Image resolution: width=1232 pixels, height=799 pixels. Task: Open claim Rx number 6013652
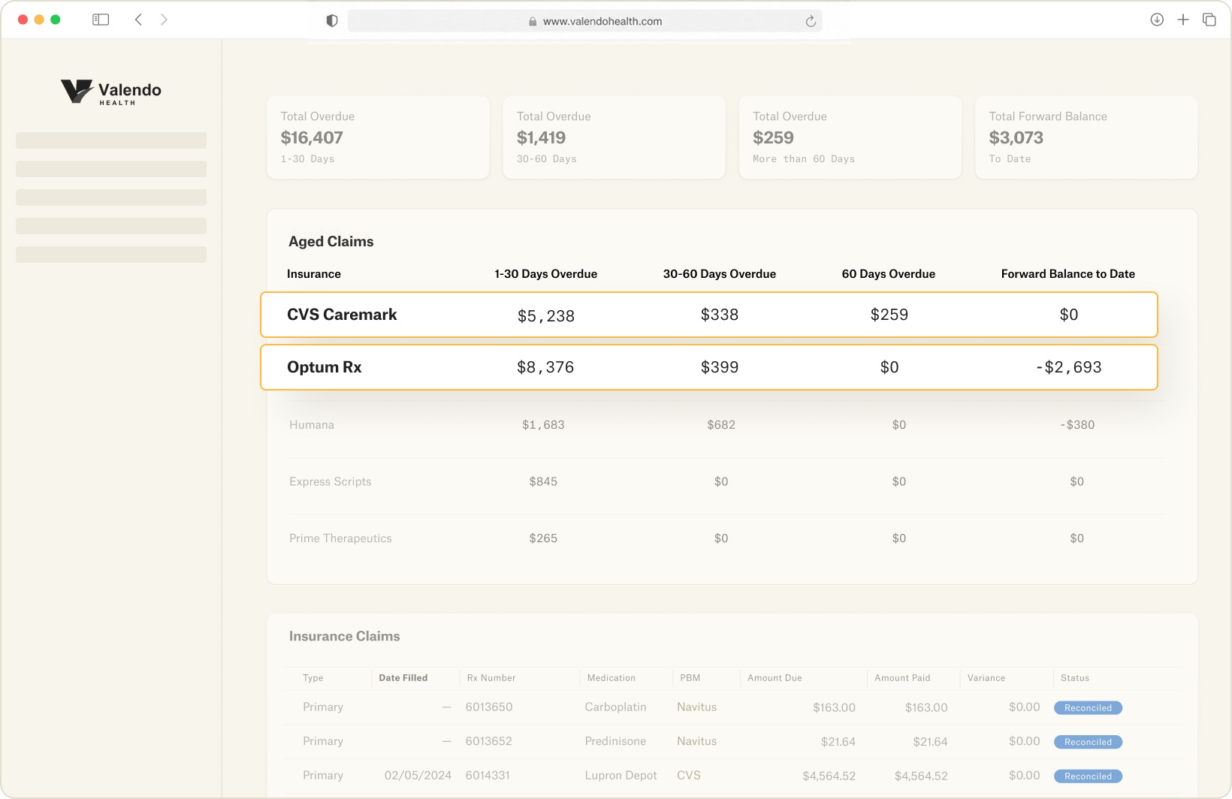pos(489,741)
